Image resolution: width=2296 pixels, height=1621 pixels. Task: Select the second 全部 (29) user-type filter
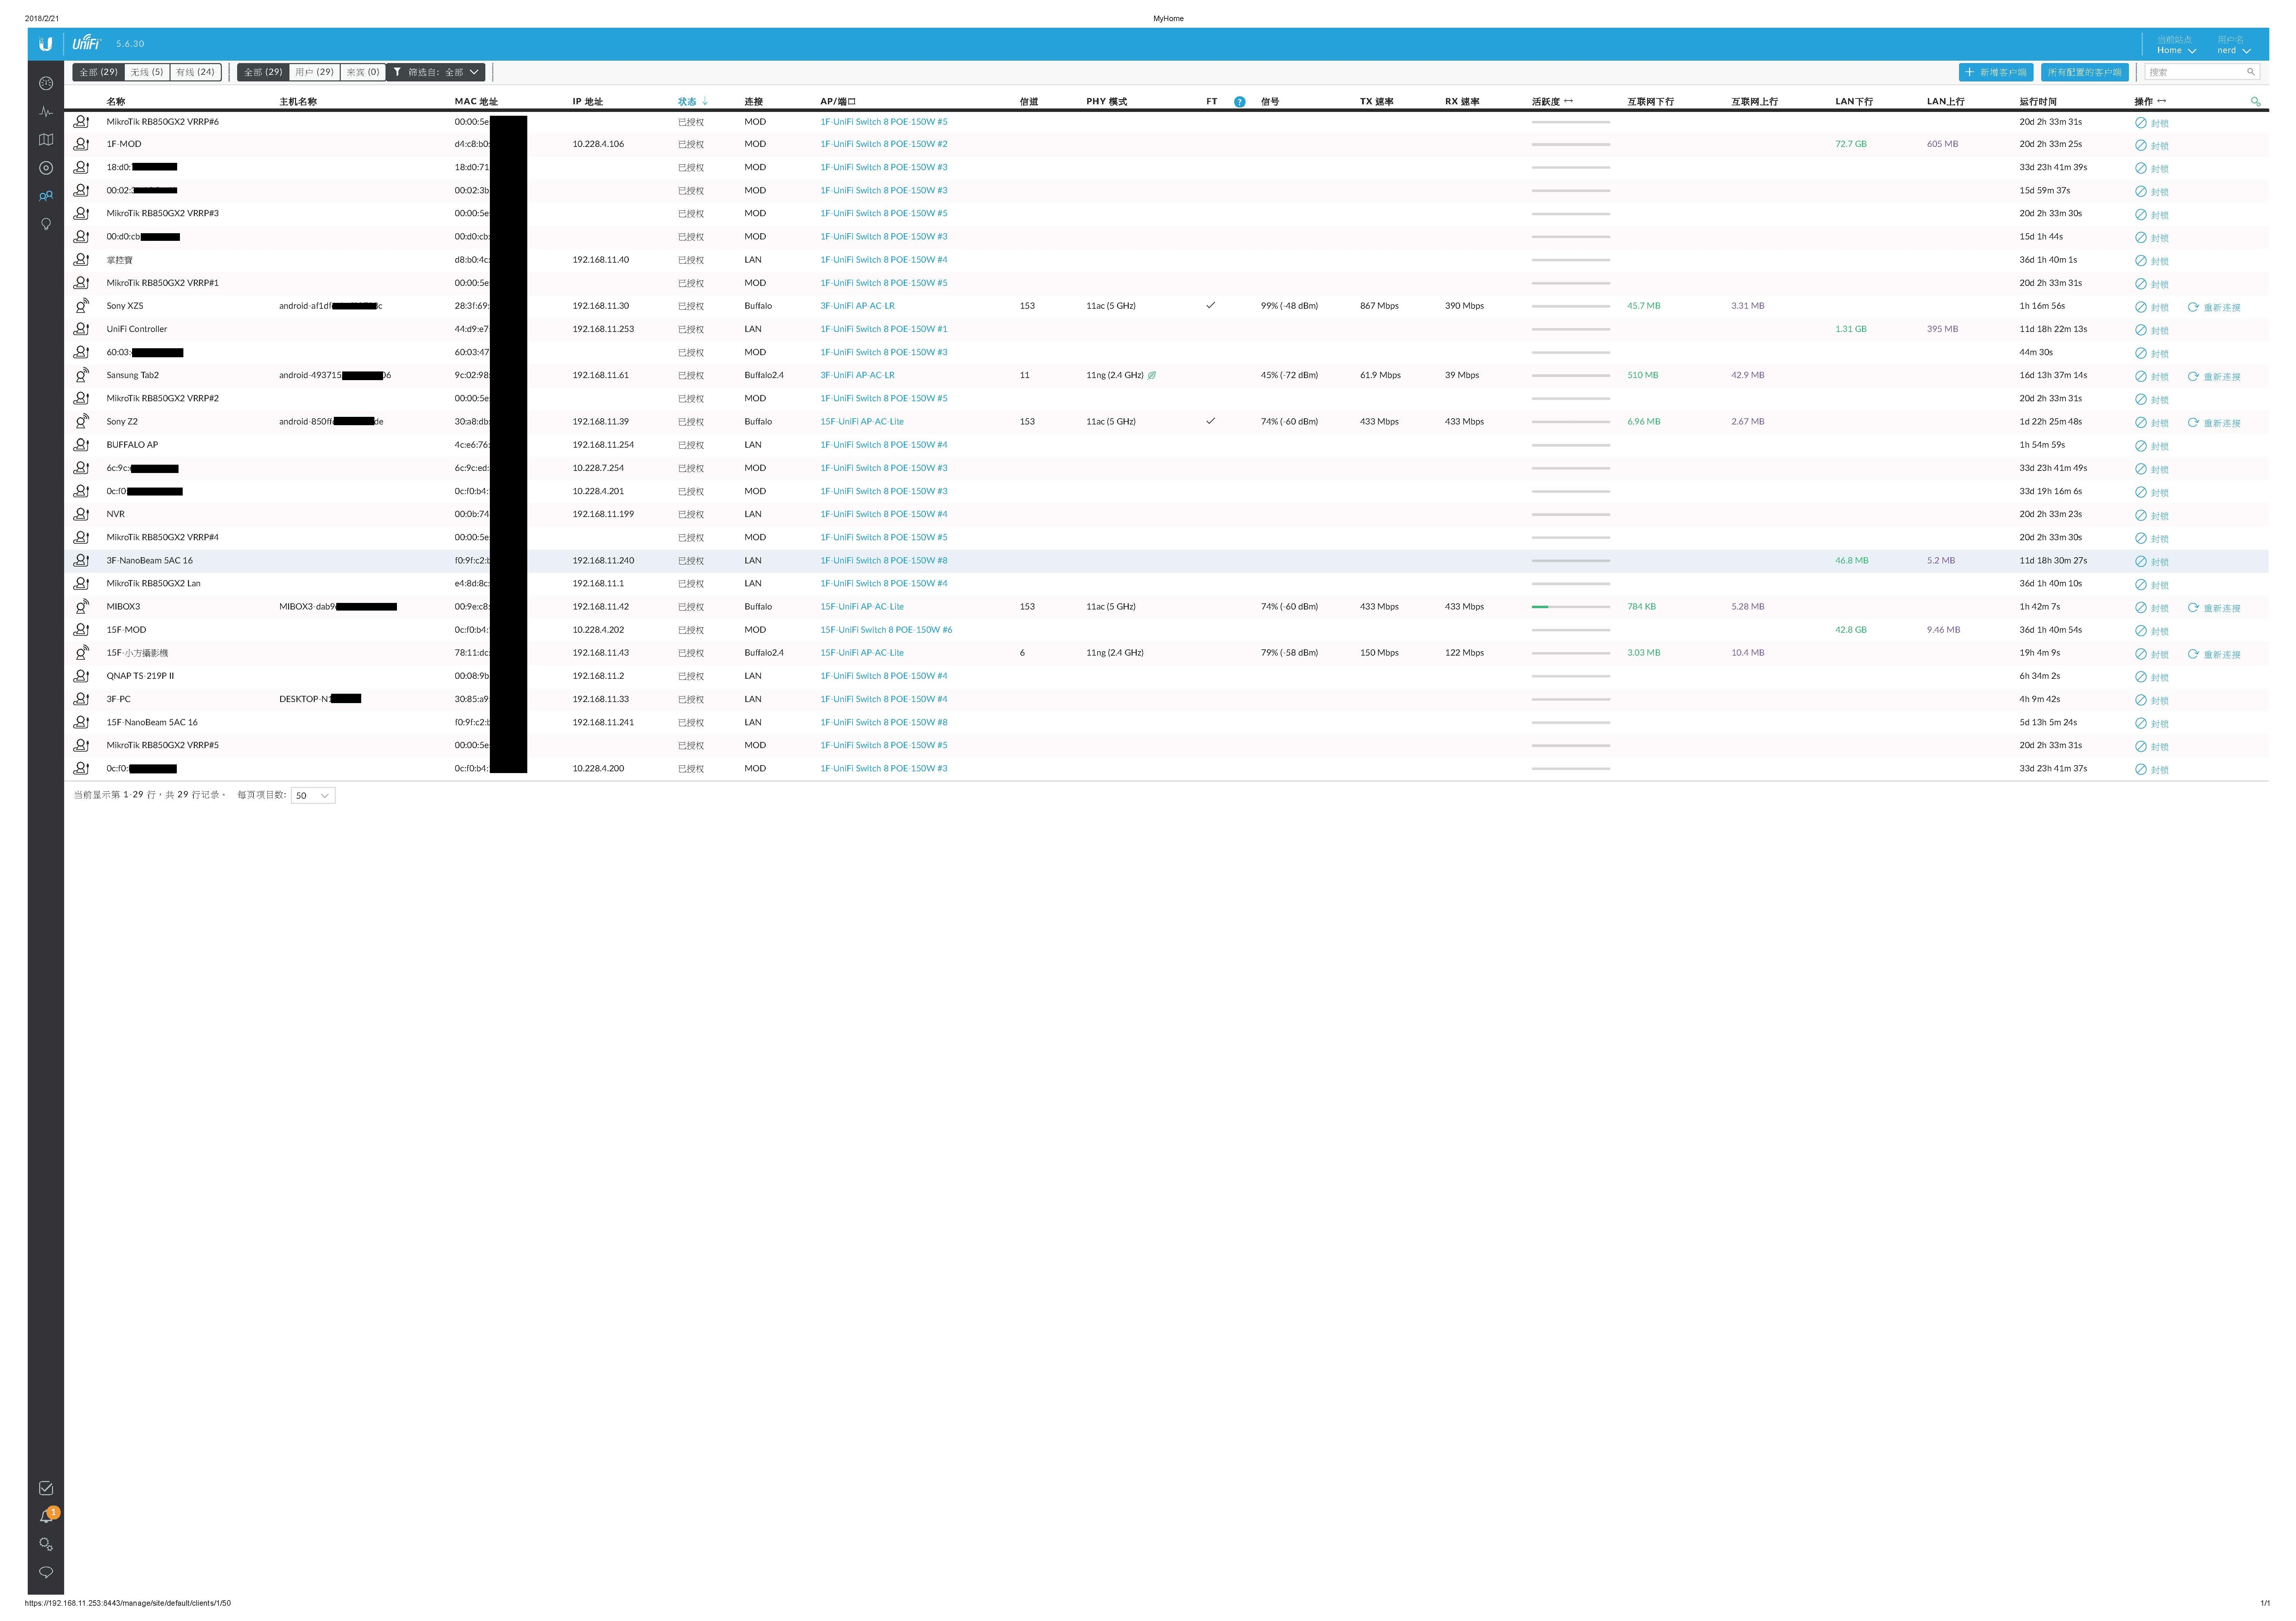(263, 72)
